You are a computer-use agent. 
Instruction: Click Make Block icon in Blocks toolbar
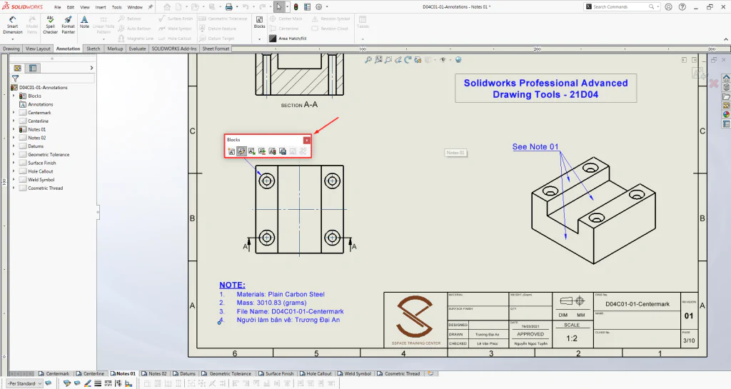(x=231, y=151)
